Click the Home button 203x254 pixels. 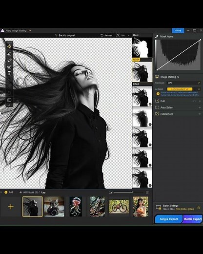[x=178, y=30]
